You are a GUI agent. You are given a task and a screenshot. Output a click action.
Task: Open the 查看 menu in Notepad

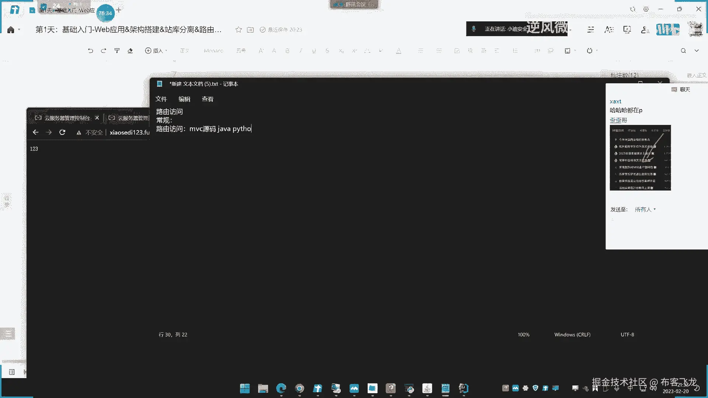pyautogui.click(x=208, y=99)
